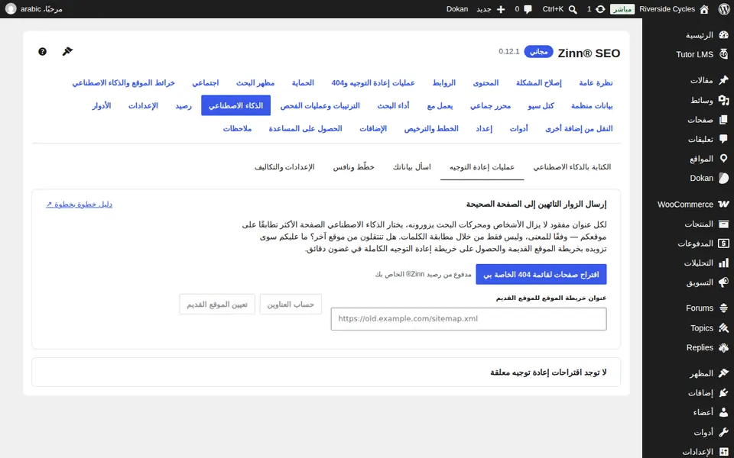The width and height of the screenshot is (734, 458).
Task: Click the مباشر status badge in admin bar
Action: (622, 9)
